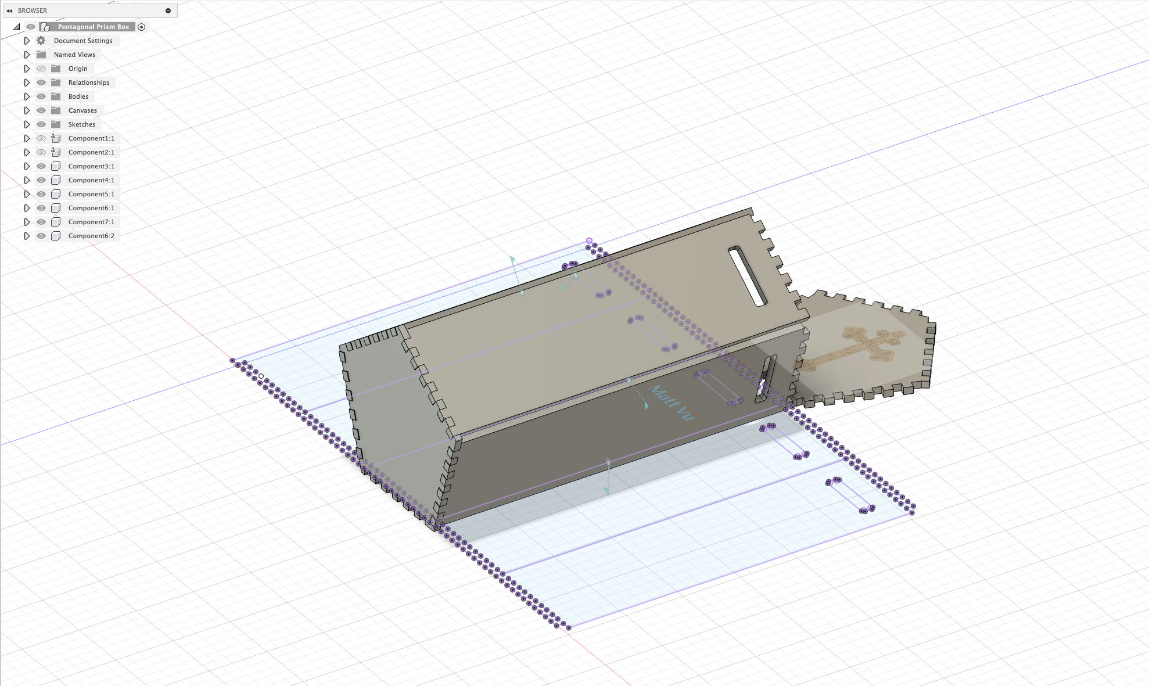Expand Component6:1 node
The height and width of the screenshot is (686, 1149).
(x=27, y=208)
